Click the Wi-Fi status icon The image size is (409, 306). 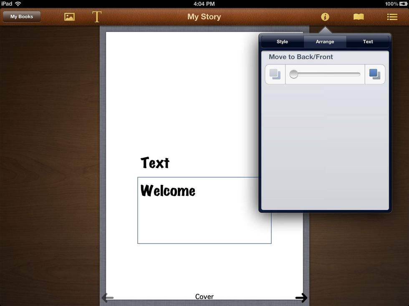pyautogui.click(x=17, y=3)
